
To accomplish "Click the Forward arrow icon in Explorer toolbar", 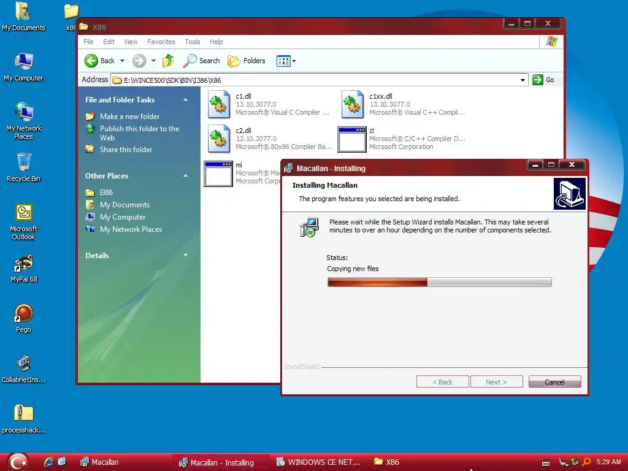I will click(x=139, y=61).
